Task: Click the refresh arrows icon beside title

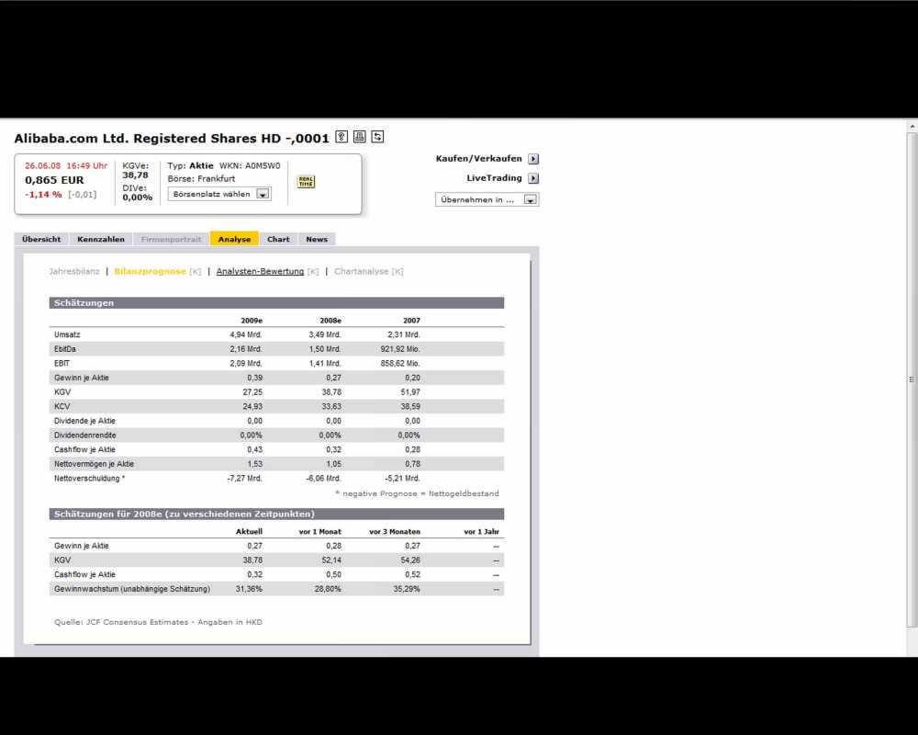Action: pos(377,137)
